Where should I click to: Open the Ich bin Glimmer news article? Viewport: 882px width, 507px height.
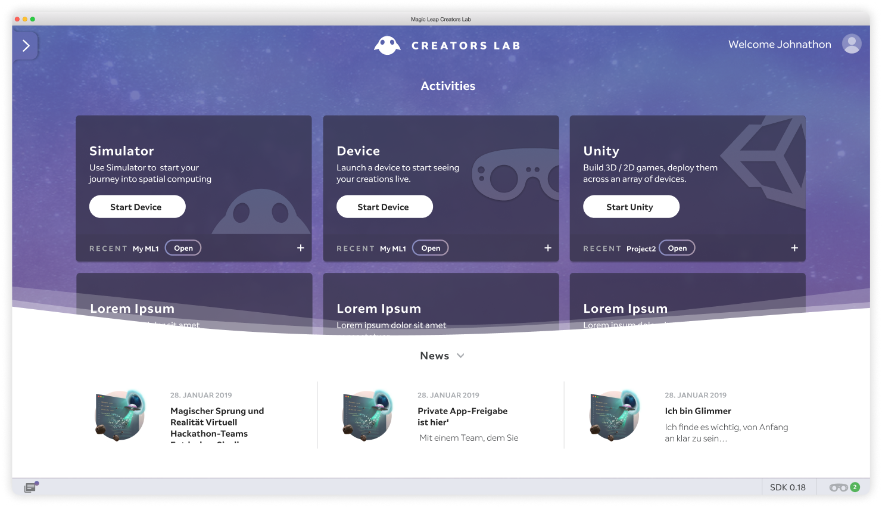point(698,411)
